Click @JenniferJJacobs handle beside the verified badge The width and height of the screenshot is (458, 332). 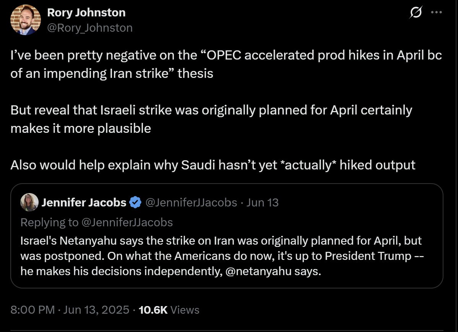191,203
